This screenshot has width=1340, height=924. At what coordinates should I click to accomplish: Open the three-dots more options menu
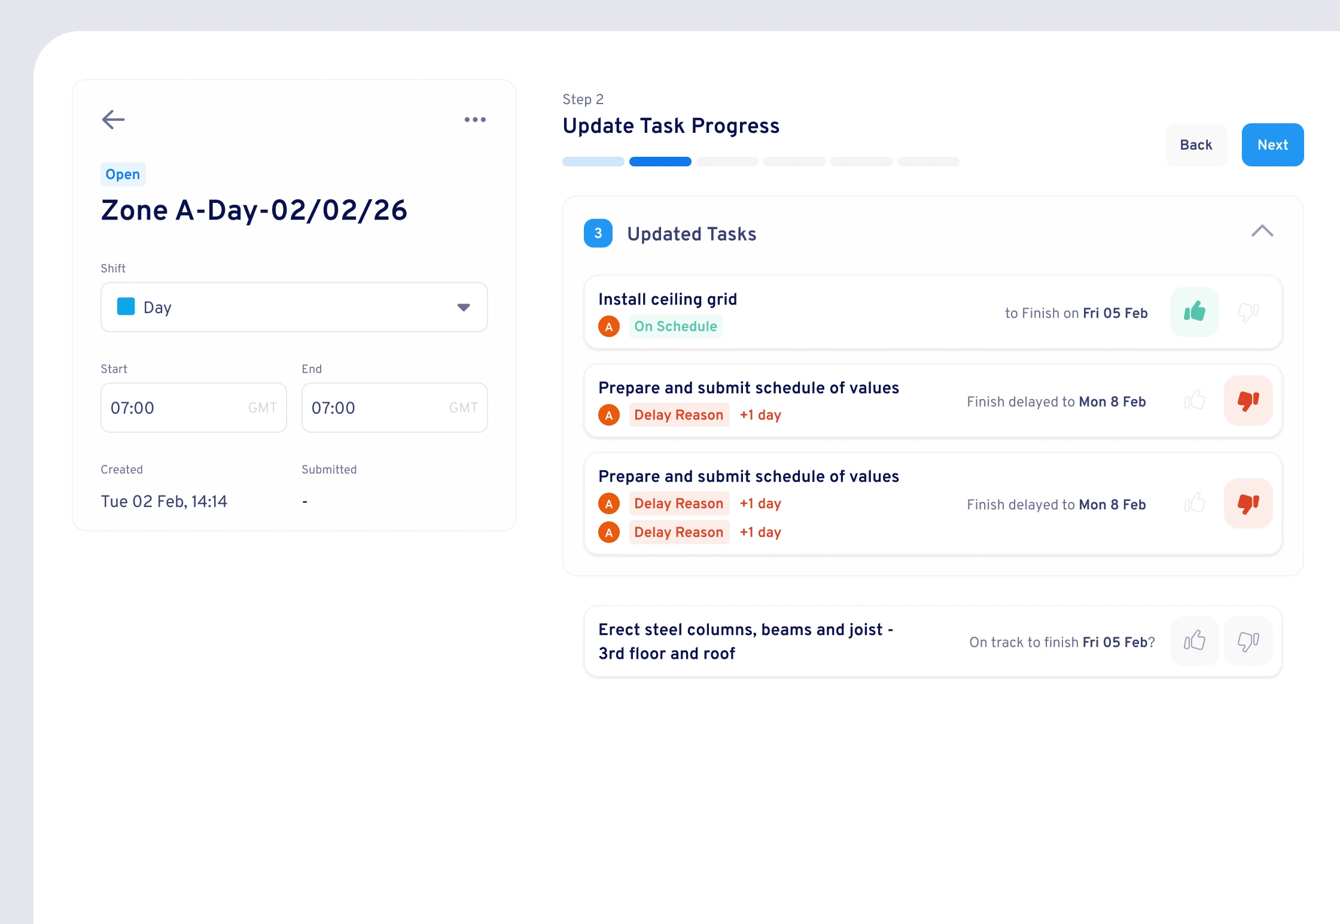click(x=475, y=120)
